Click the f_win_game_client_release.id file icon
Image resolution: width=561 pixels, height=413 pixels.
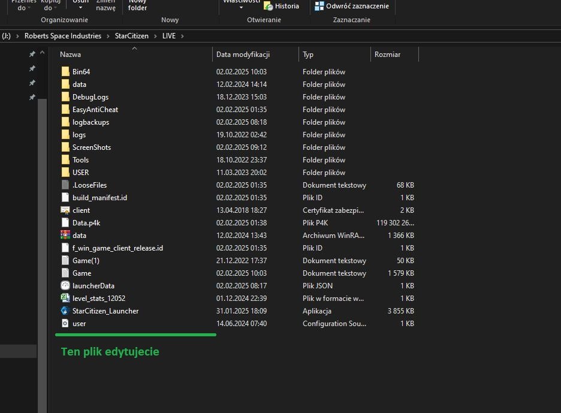click(65, 248)
